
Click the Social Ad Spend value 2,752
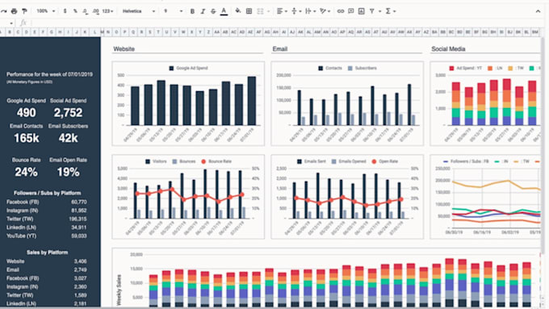point(69,113)
